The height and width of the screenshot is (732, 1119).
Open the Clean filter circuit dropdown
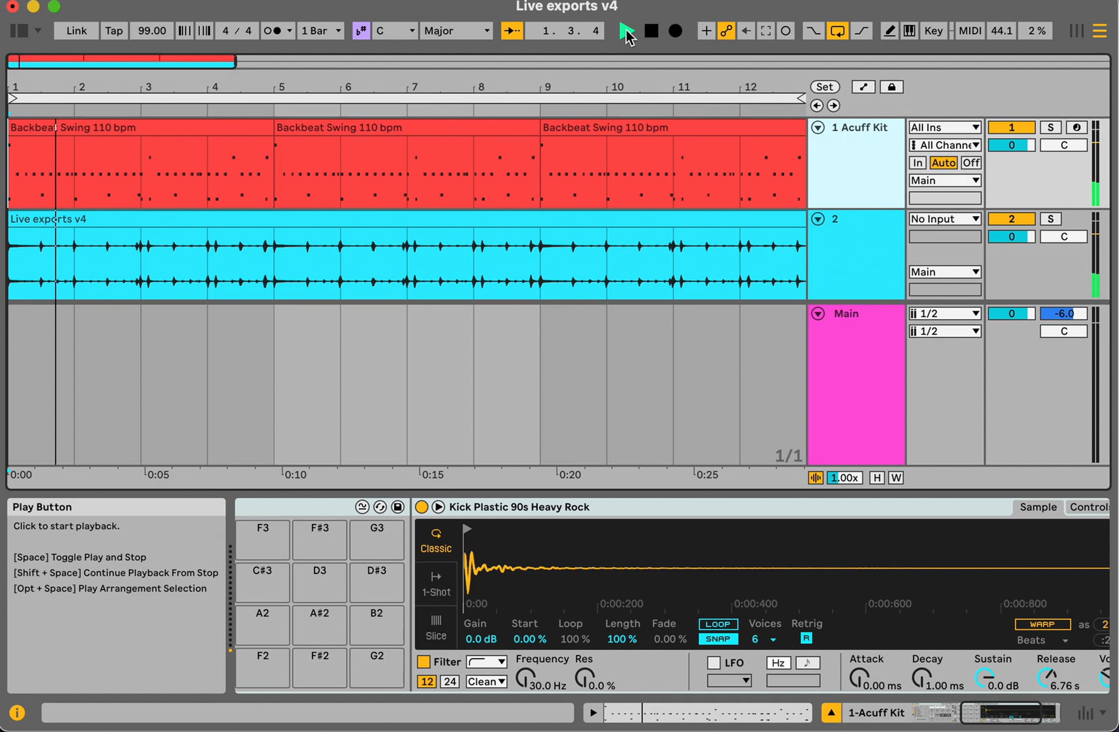pos(486,681)
